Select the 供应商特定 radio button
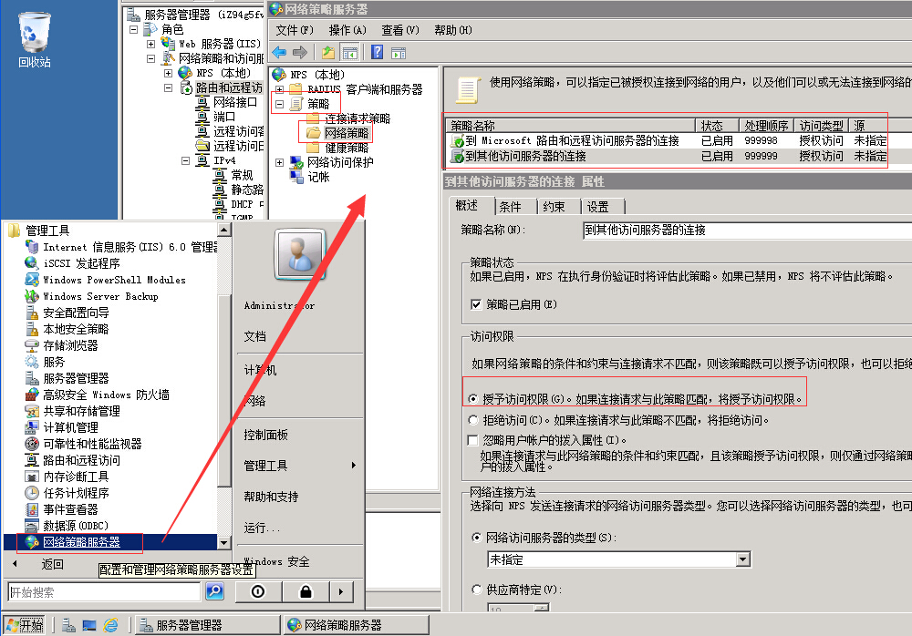 tap(476, 590)
